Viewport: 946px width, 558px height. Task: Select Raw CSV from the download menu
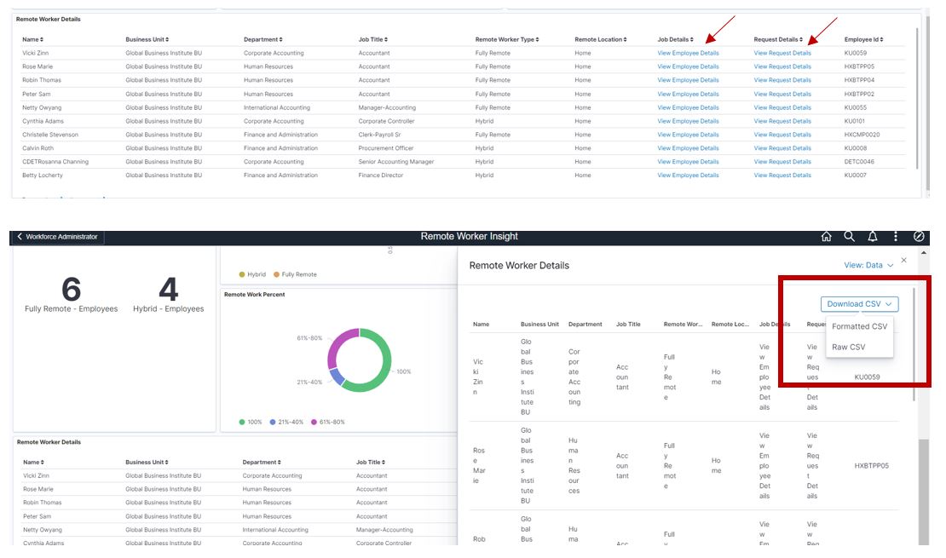(847, 347)
